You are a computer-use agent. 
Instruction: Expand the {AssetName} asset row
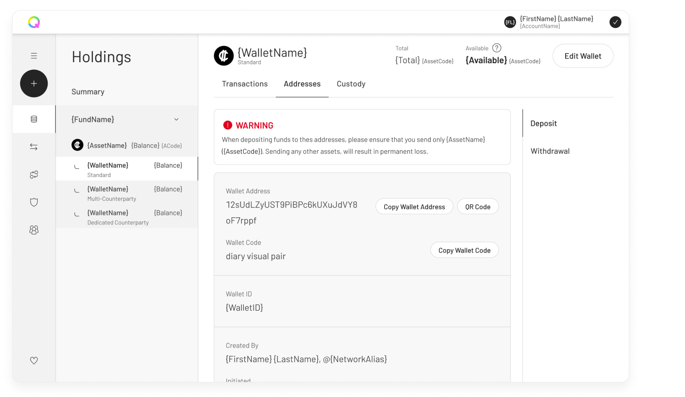click(x=126, y=145)
